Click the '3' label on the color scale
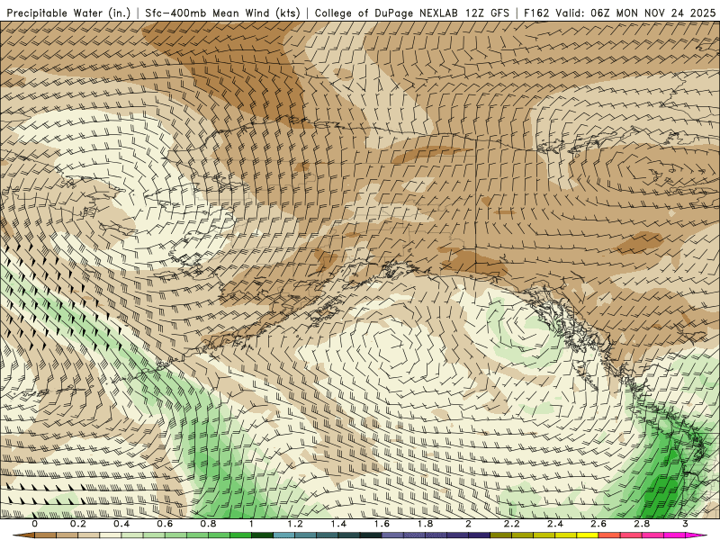This screenshot has height=540, width=720. 686,524
